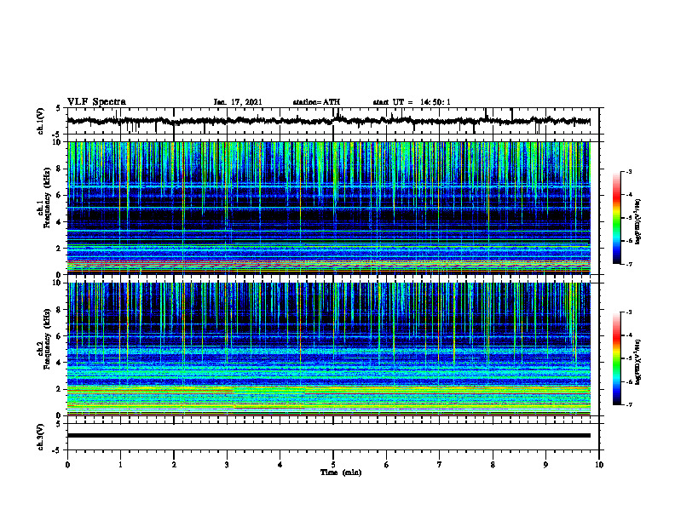This screenshot has width=675, height=521.
Task: Select the date label "Jan. 17, 2021"
Action: coord(238,102)
